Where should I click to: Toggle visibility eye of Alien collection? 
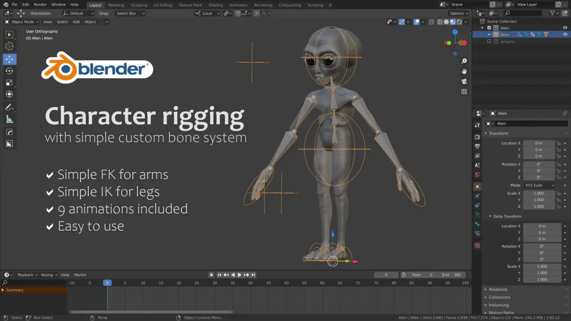[x=565, y=28]
